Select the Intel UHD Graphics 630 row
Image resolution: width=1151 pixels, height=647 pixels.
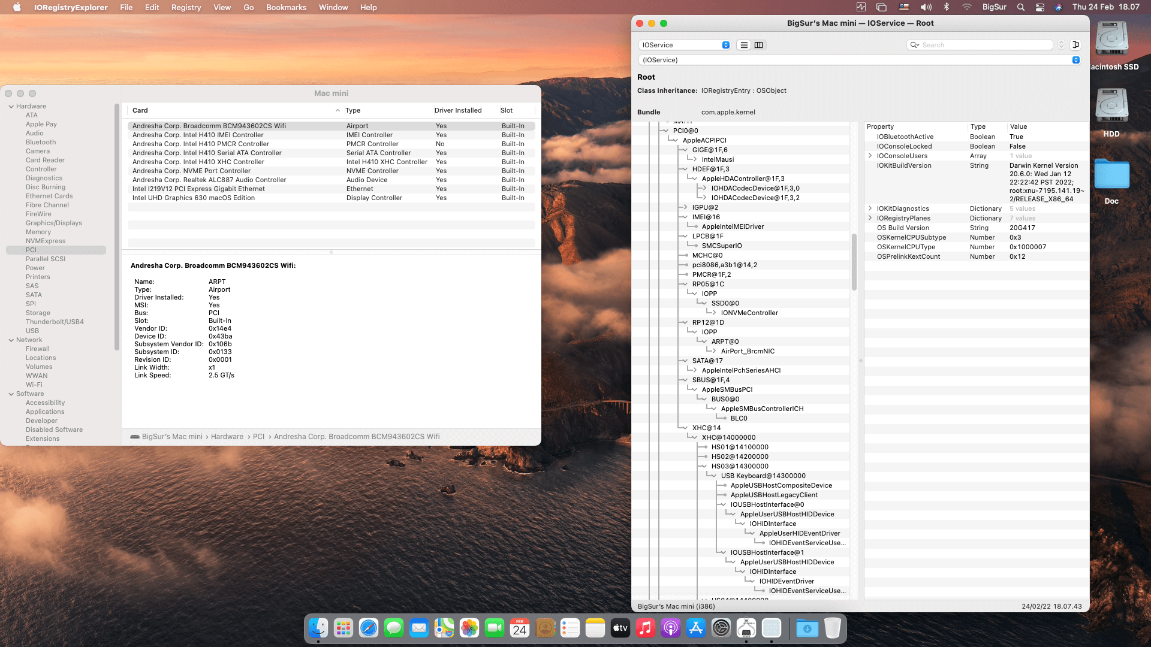pos(194,198)
